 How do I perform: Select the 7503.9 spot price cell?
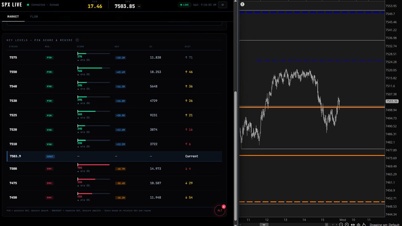(15, 156)
